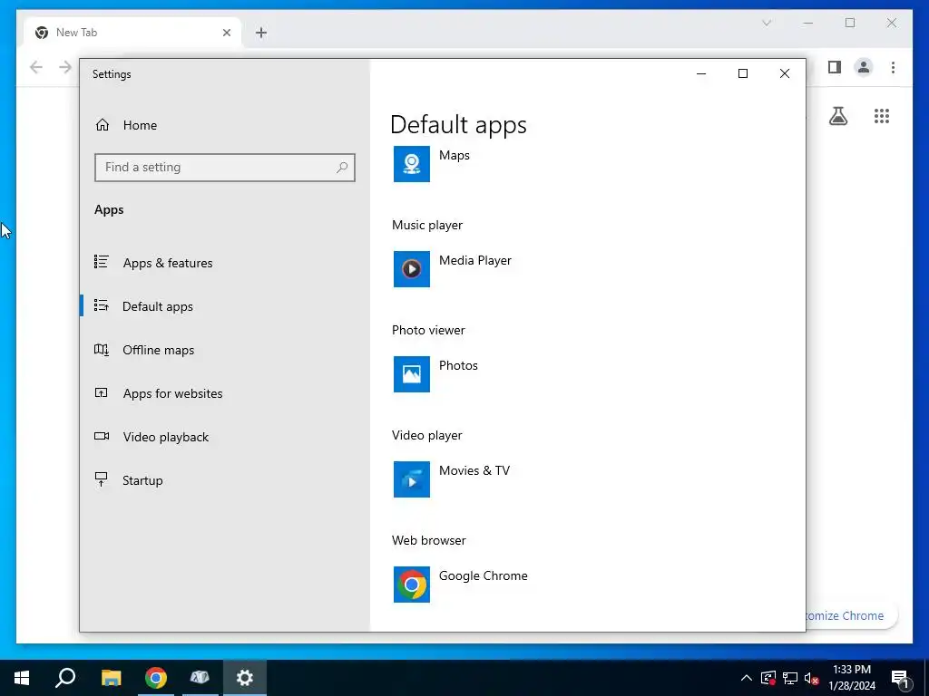Switch to Chrome via taskbar

(156, 678)
